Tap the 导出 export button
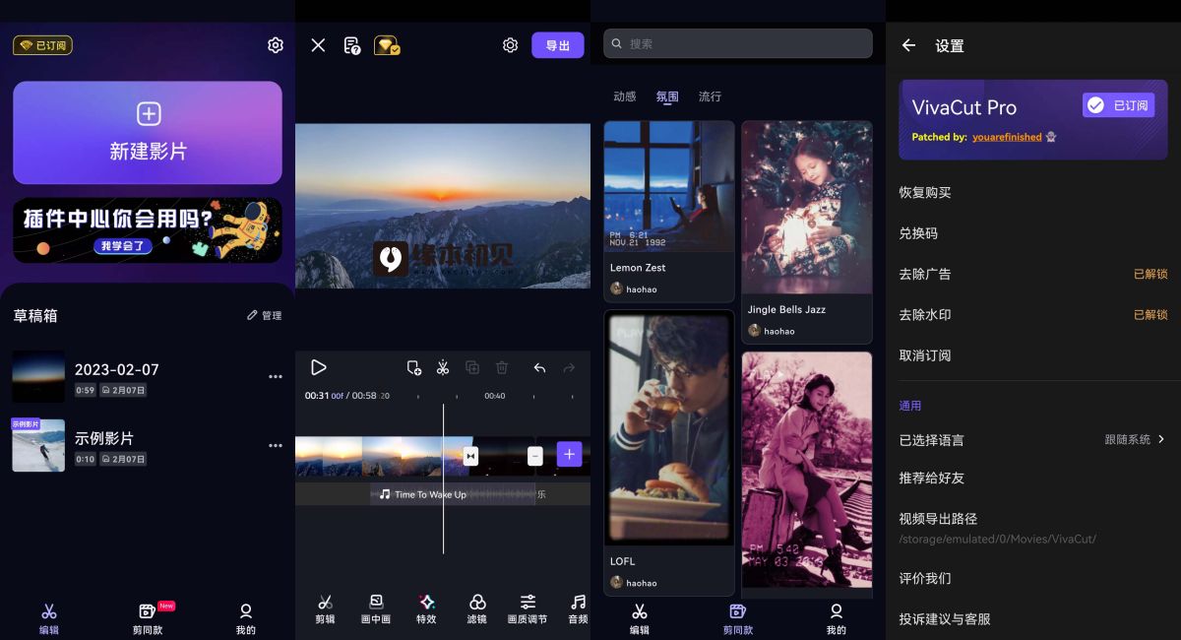The width and height of the screenshot is (1181, 640). coord(558,45)
